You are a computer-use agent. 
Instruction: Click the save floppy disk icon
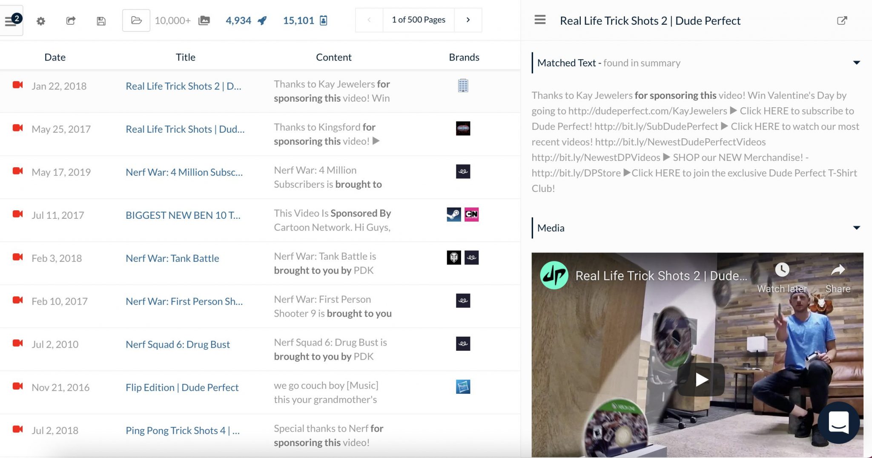click(101, 21)
